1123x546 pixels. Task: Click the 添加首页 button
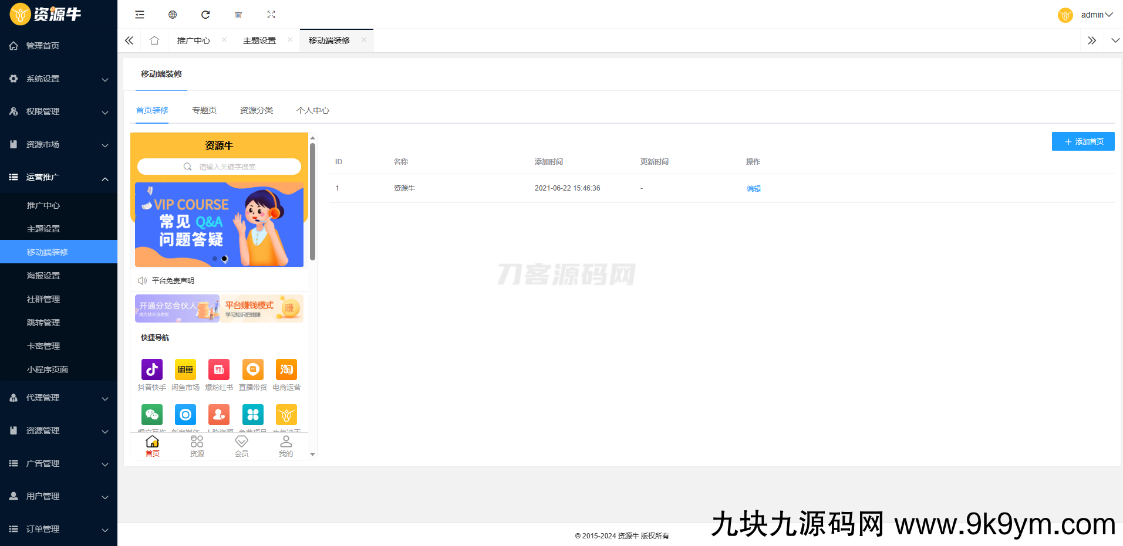(x=1083, y=141)
